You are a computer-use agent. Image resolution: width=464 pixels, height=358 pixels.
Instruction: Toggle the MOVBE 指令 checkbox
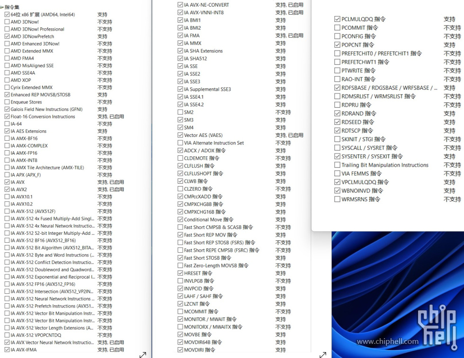(180, 335)
